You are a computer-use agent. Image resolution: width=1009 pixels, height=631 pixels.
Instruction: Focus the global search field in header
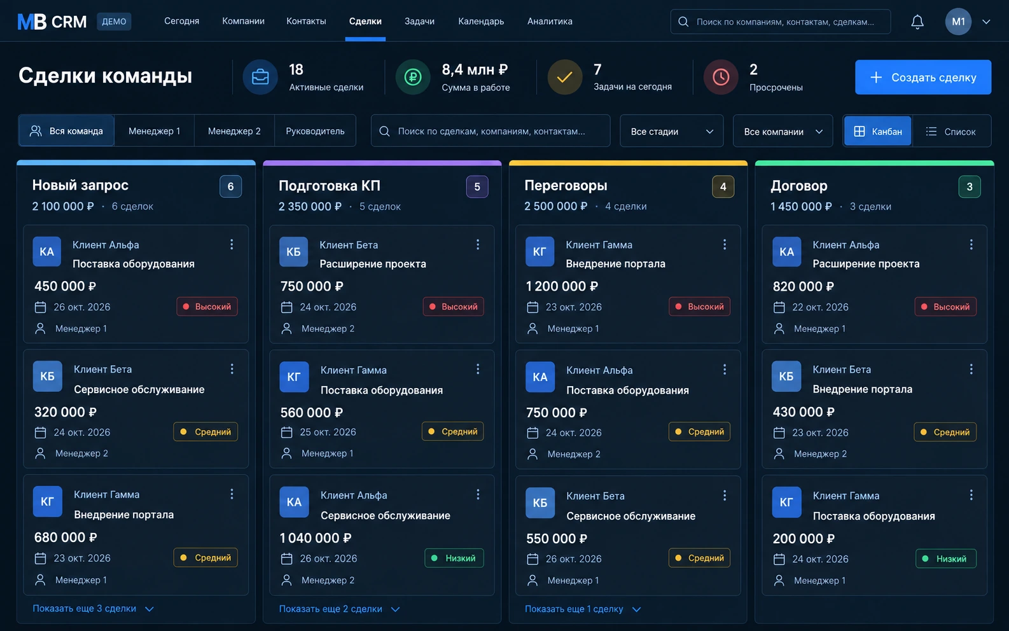coord(780,22)
